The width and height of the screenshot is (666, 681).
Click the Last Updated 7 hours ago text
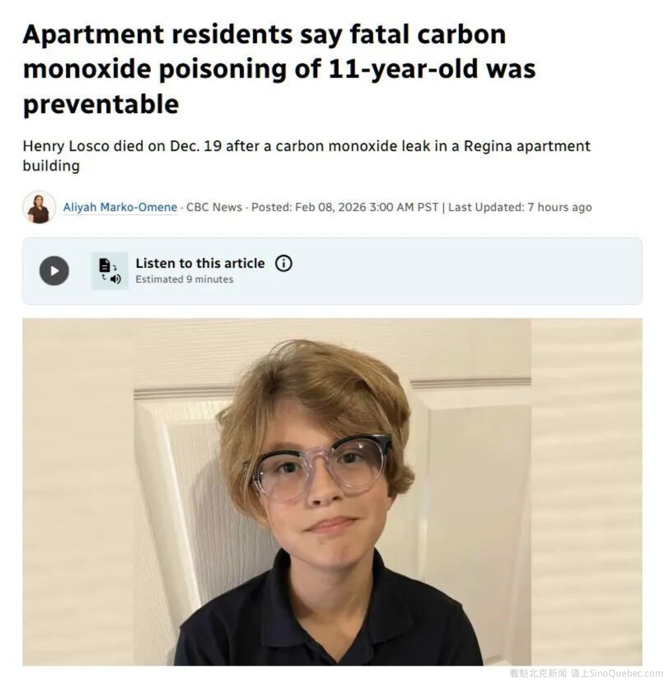coord(520,207)
